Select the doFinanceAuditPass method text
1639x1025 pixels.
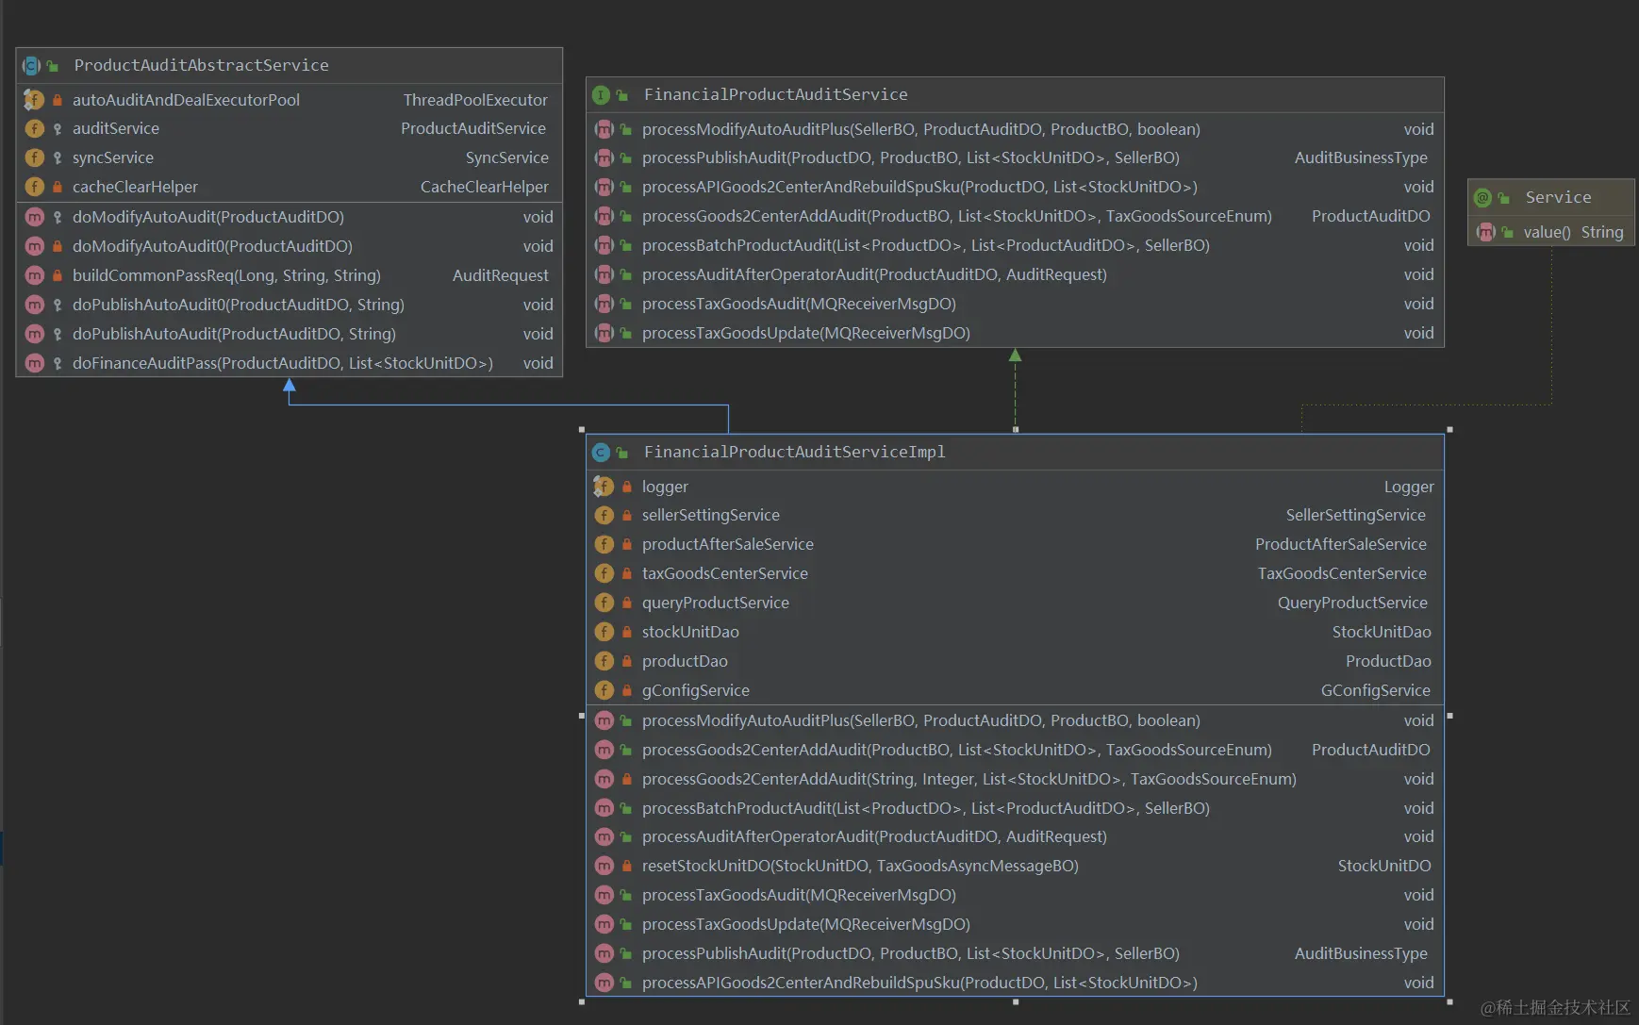[283, 363]
